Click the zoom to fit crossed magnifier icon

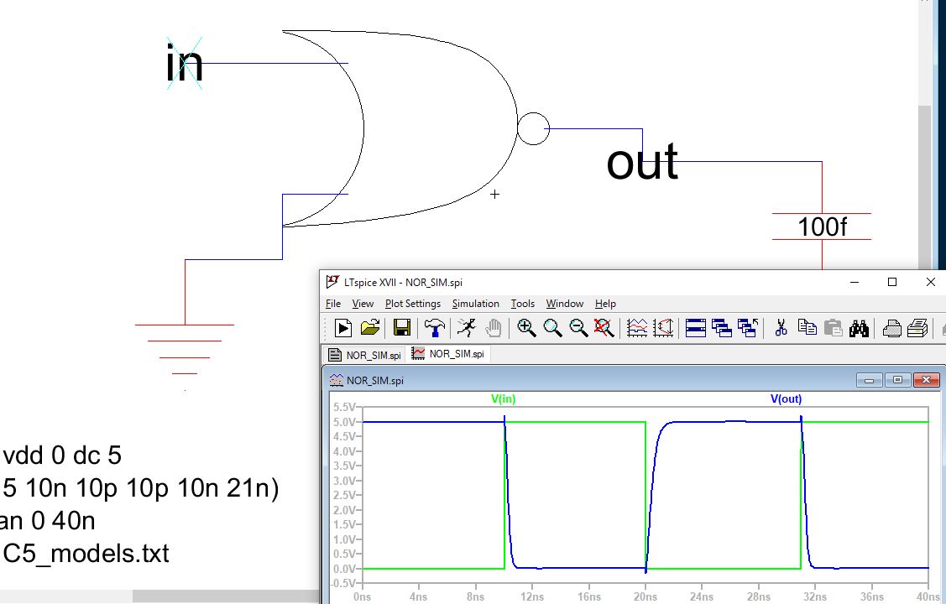click(604, 328)
